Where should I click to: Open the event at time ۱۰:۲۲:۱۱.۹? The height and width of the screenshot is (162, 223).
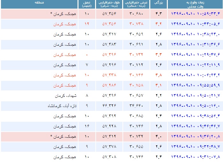[x=196, y=65]
